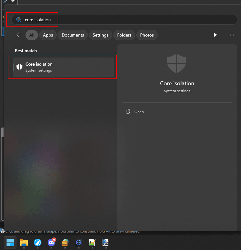Switch to the Photos filter

(x=147, y=35)
